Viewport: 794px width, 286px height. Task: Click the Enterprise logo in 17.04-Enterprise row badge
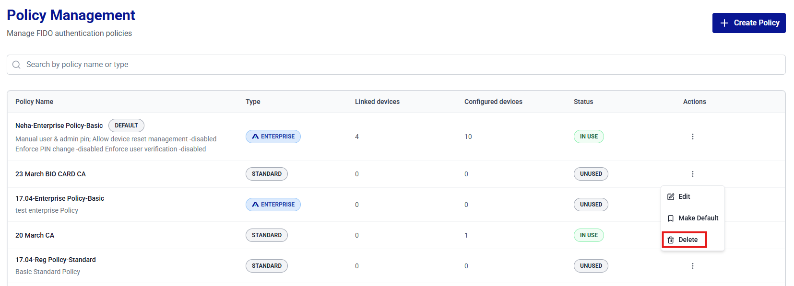click(x=255, y=205)
